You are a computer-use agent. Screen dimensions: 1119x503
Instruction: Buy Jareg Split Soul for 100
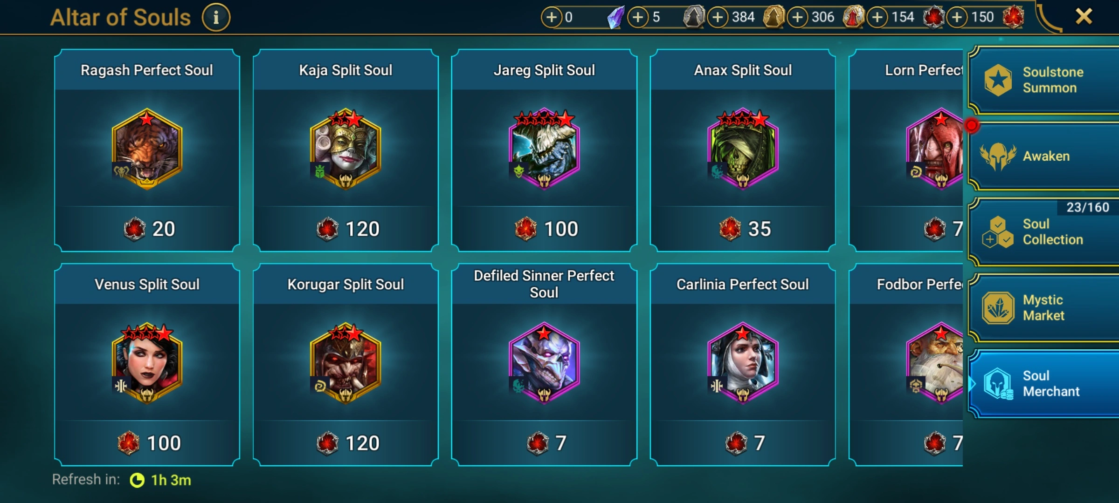pyautogui.click(x=544, y=229)
